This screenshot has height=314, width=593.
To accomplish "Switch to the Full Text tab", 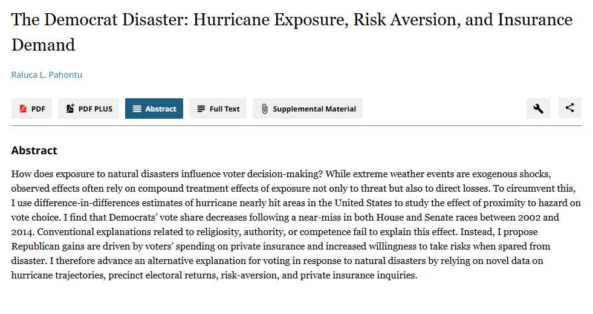I will point(224,109).
